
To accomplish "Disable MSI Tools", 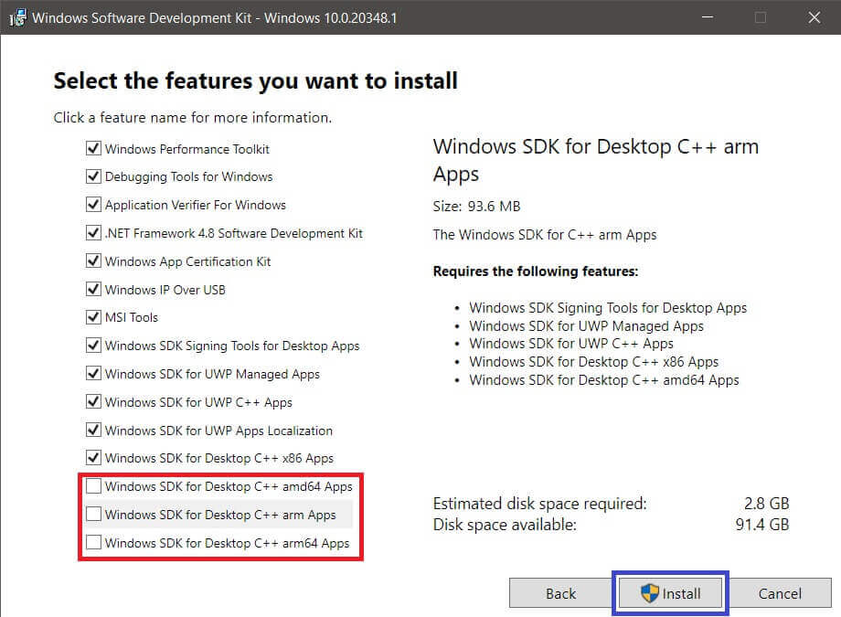I will pos(93,317).
